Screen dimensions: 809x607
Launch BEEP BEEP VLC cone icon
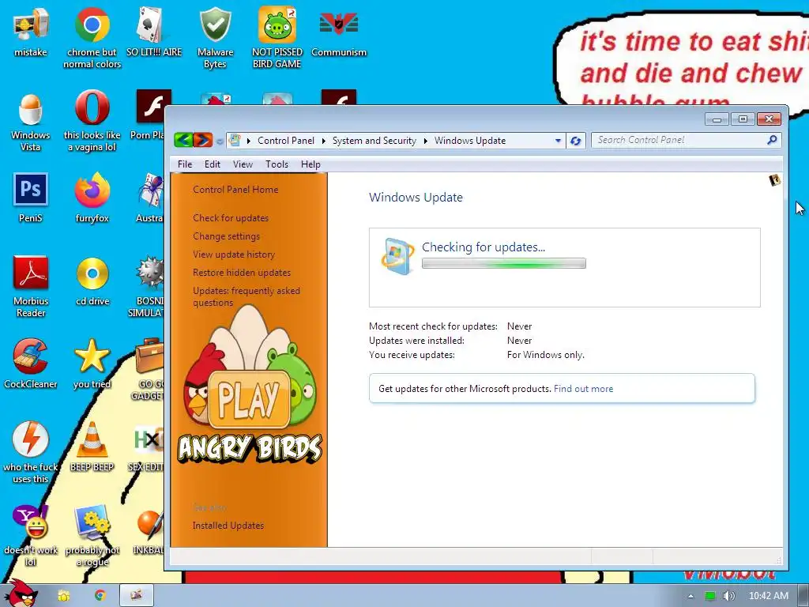pyautogui.click(x=92, y=447)
